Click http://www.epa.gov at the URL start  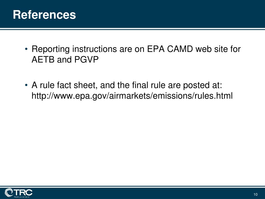coord(69,96)
